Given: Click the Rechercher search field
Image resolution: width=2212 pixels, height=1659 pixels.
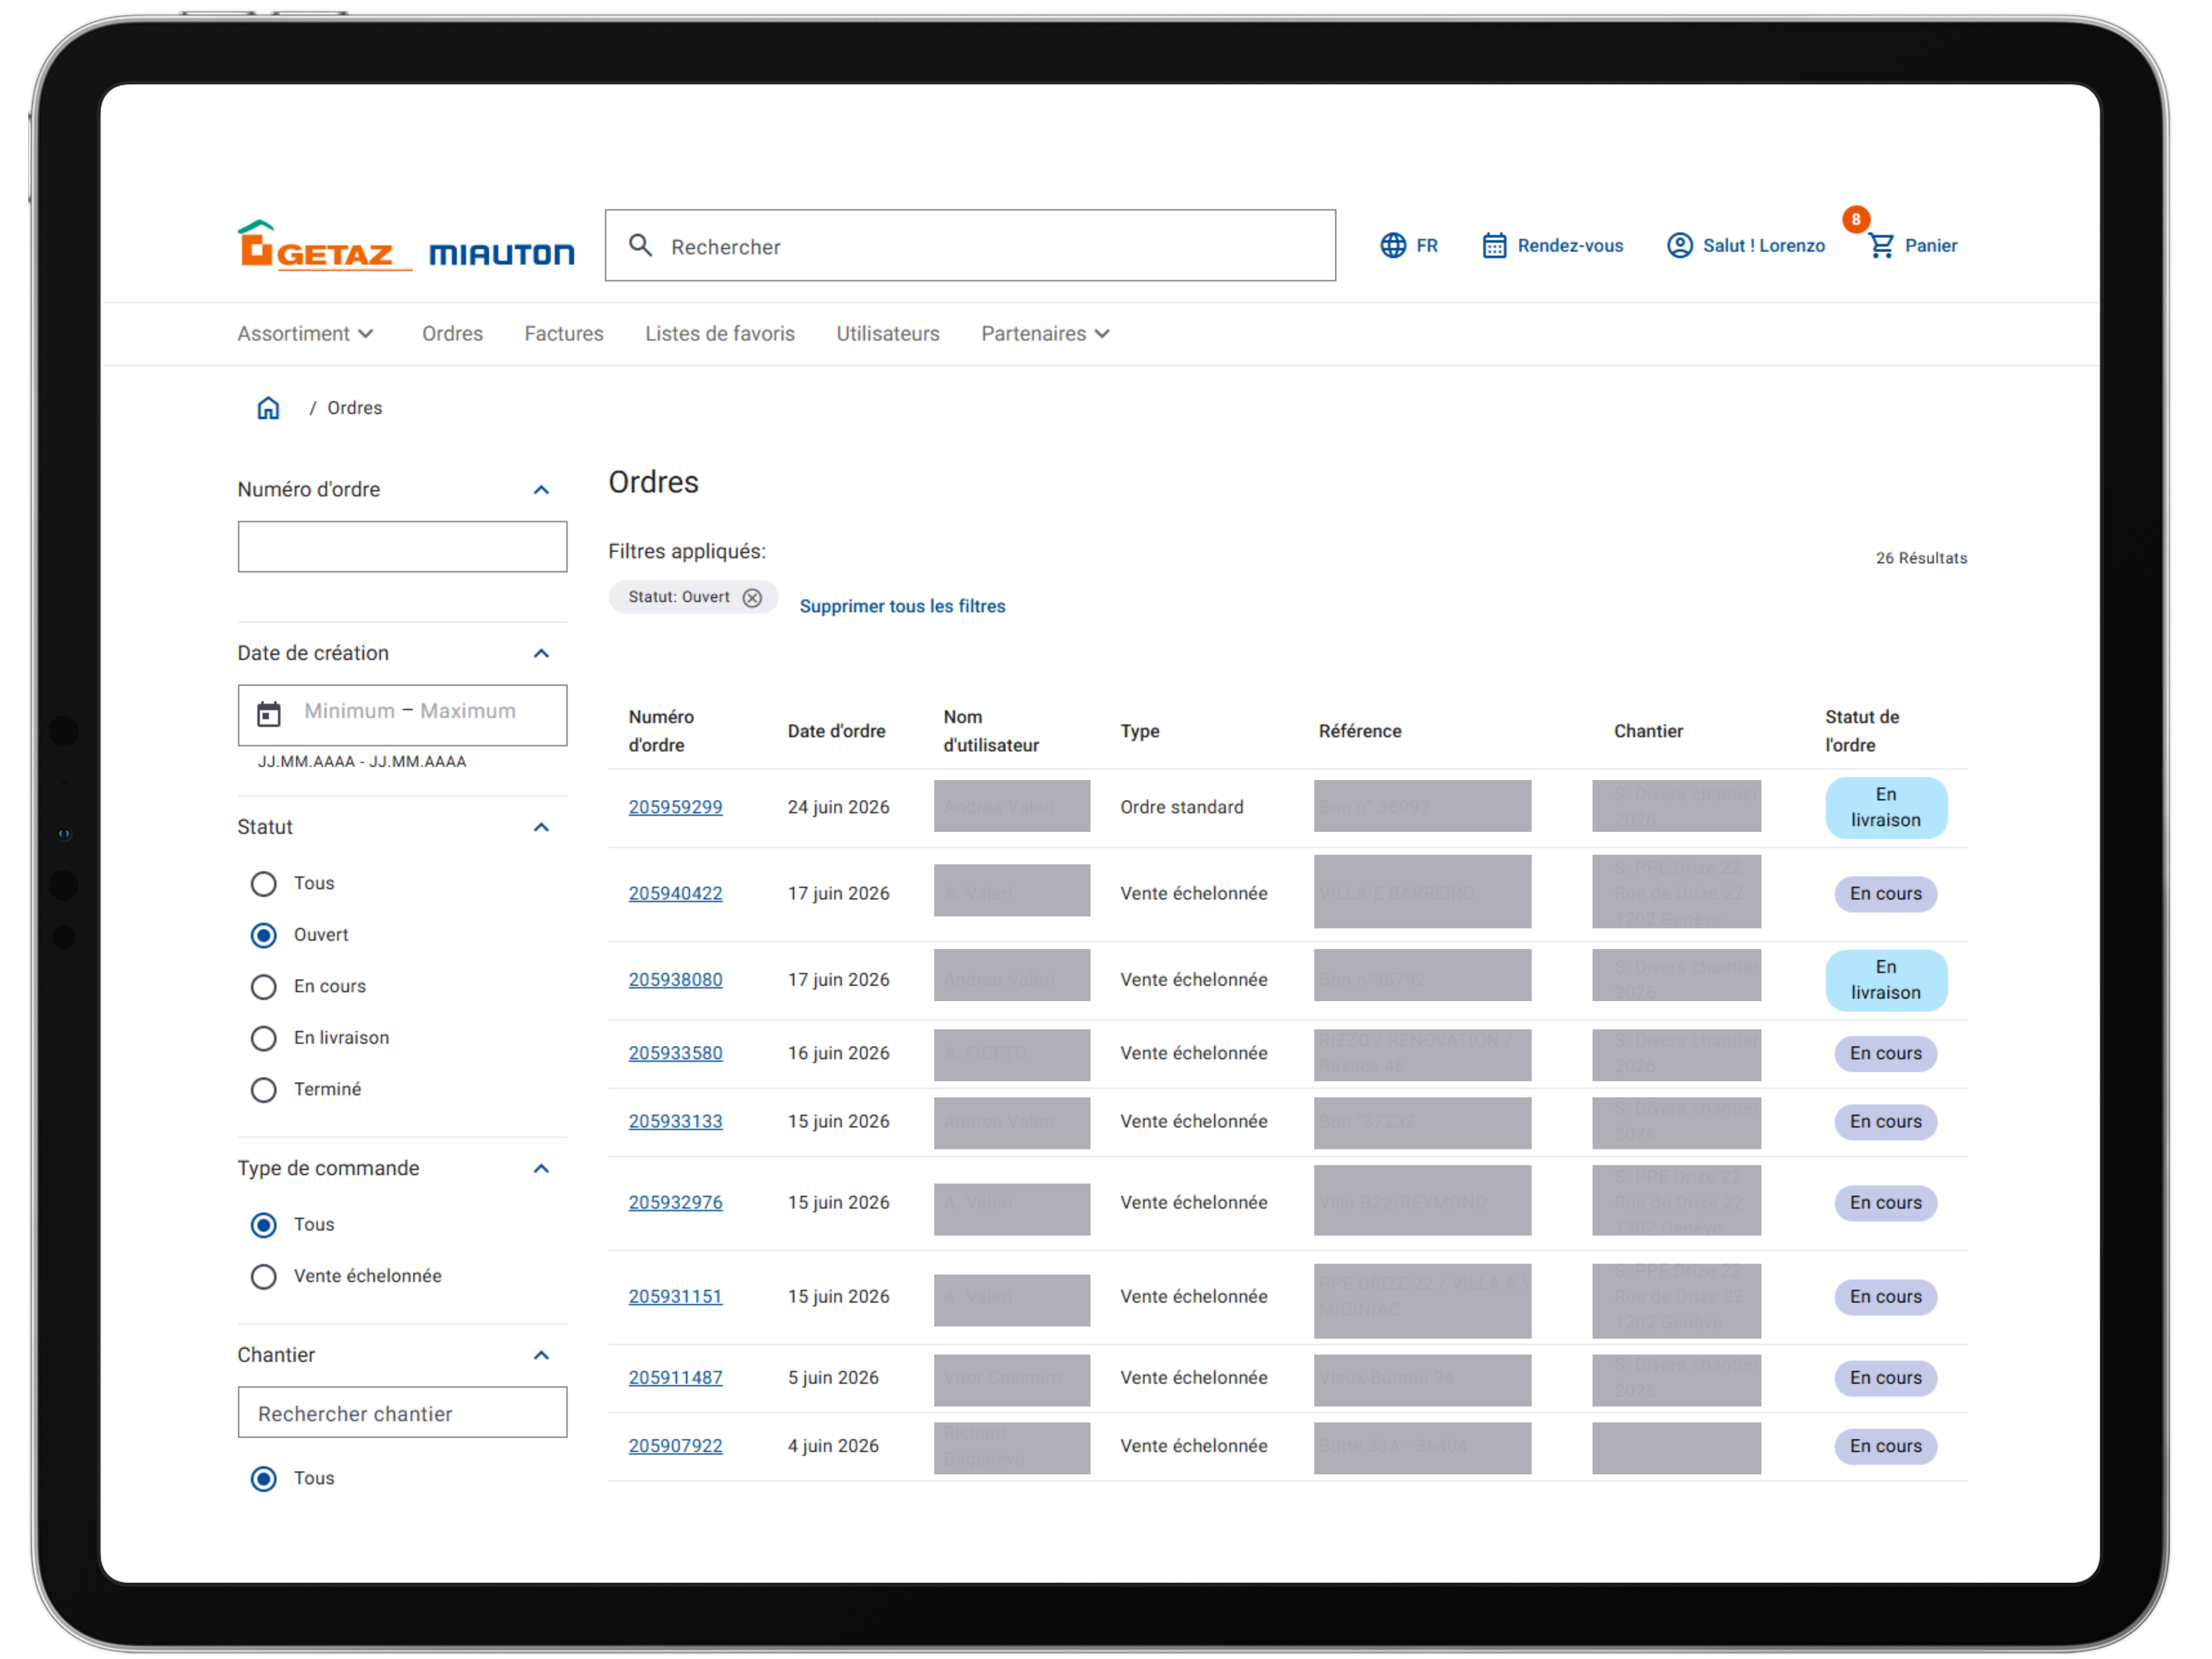Looking at the screenshot, I should click(970, 245).
